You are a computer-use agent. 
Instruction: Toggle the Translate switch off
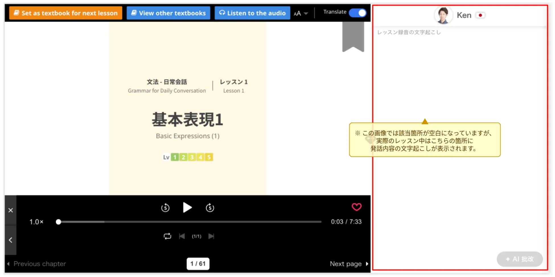[x=357, y=13]
